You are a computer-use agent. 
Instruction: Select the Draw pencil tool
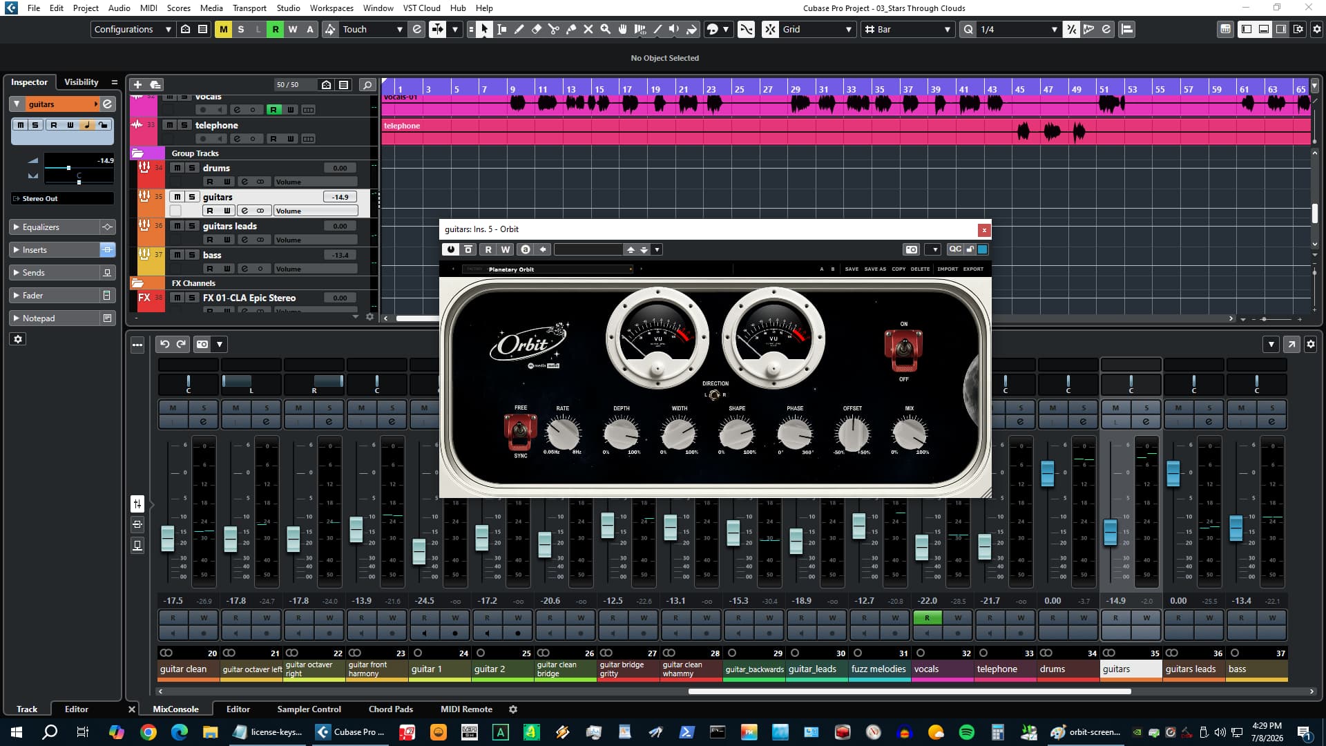point(519,29)
